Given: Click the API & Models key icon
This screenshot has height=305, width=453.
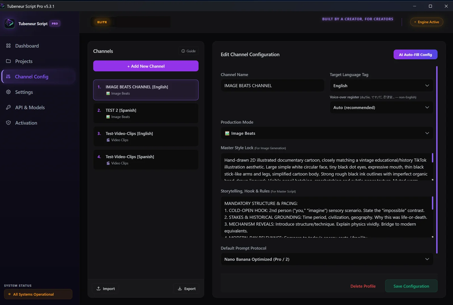Looking at the screenshot, I should [8, 107].
